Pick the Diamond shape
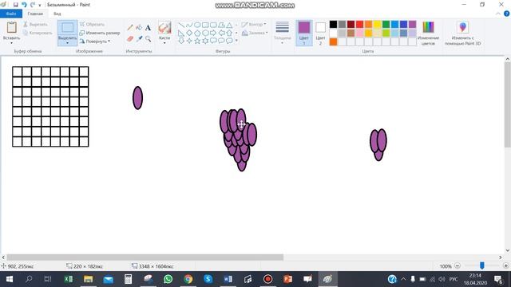 [x=189, y=33]
